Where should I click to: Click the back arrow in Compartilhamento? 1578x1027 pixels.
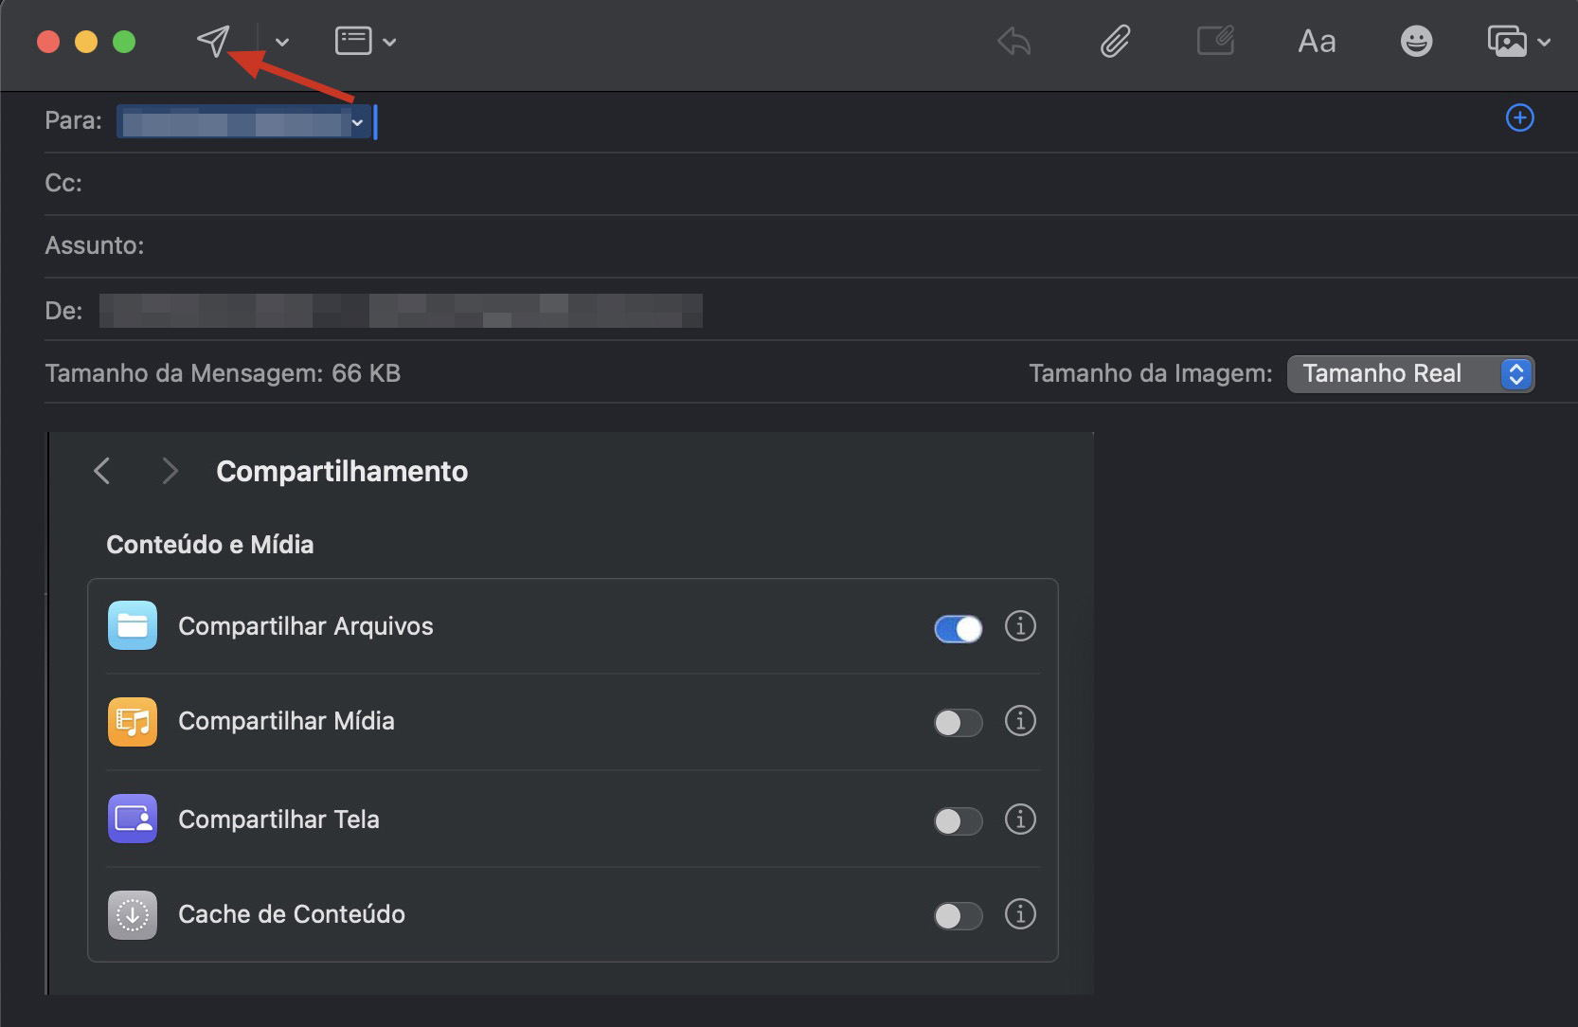click(x=102, y=471)
